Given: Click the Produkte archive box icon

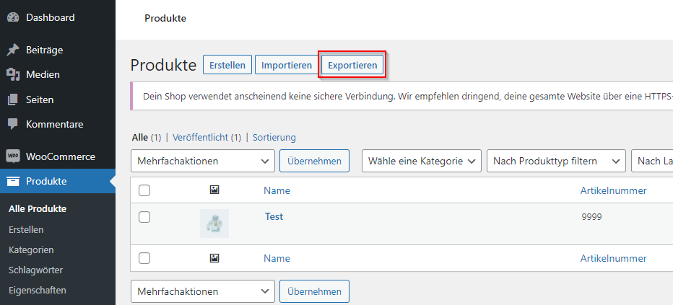Looking at the screenshot, I should (x=13, y=181).
